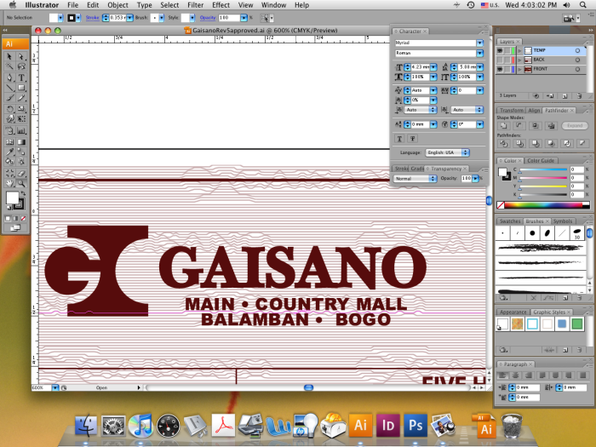The image size is (596, 447).
Task: Activate the Direct Selection tool
Action: [x=20, y=55]
